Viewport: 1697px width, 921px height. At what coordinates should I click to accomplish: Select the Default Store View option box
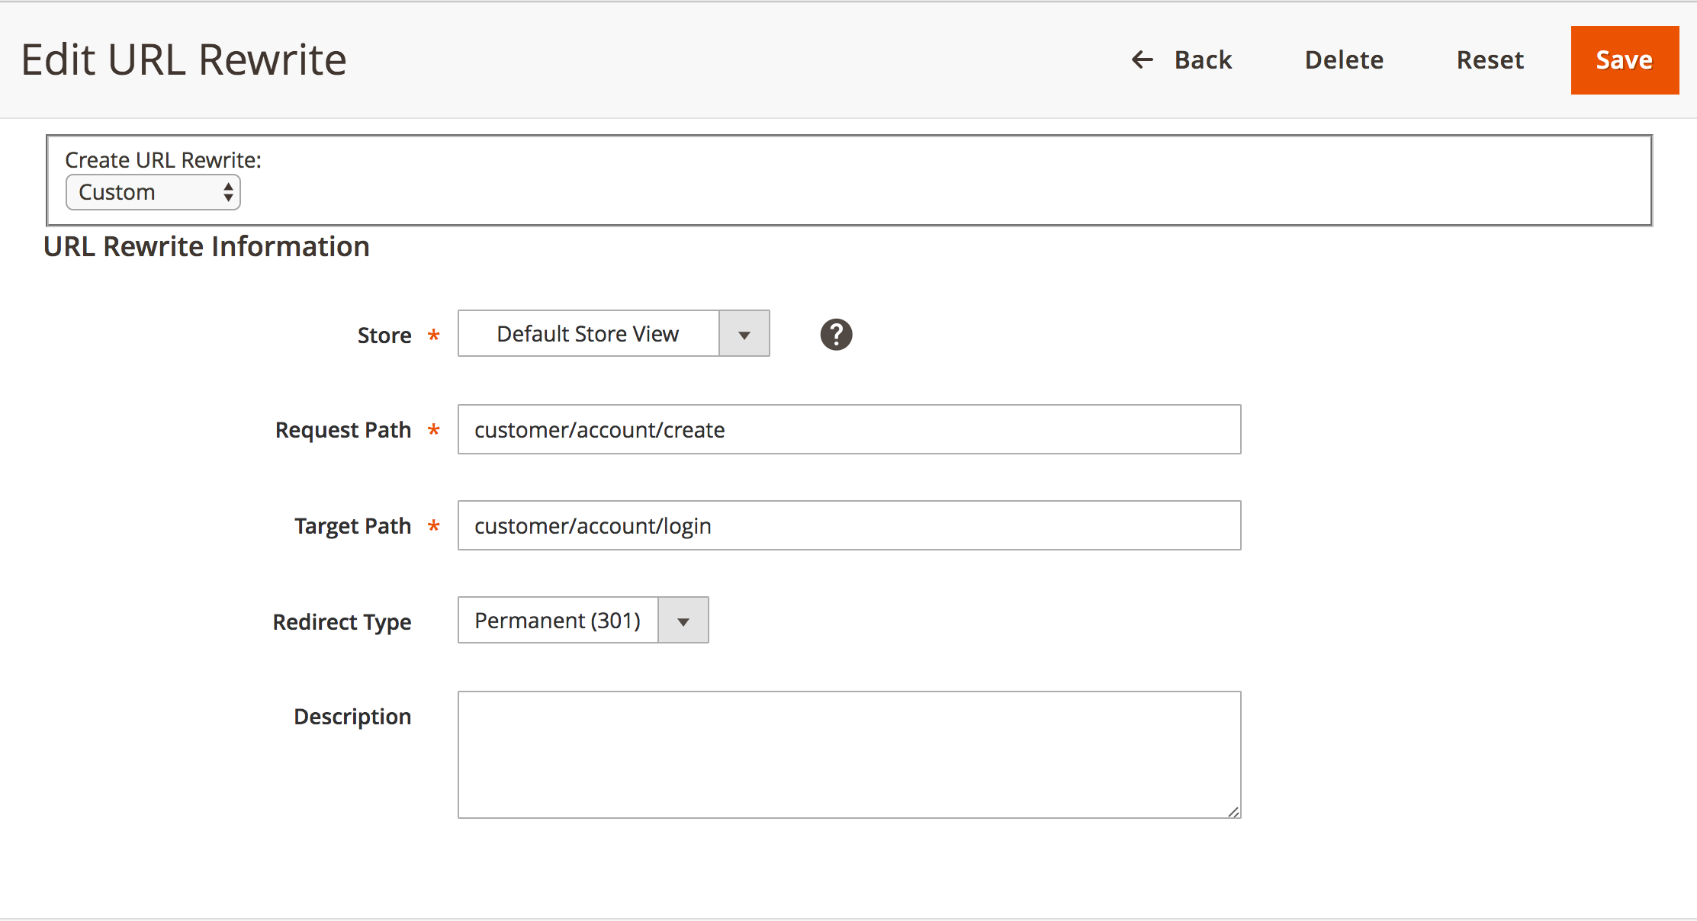pos(588,334)
